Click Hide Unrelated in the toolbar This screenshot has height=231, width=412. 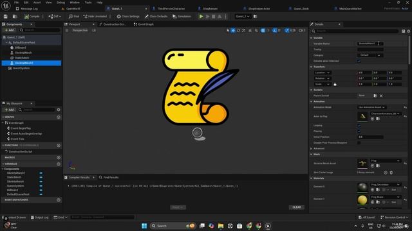click(x=95, y=17)
